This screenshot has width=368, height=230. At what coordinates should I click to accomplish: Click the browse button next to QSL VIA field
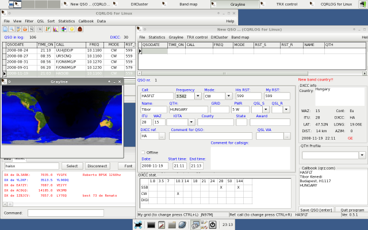(x=287, y=136)
